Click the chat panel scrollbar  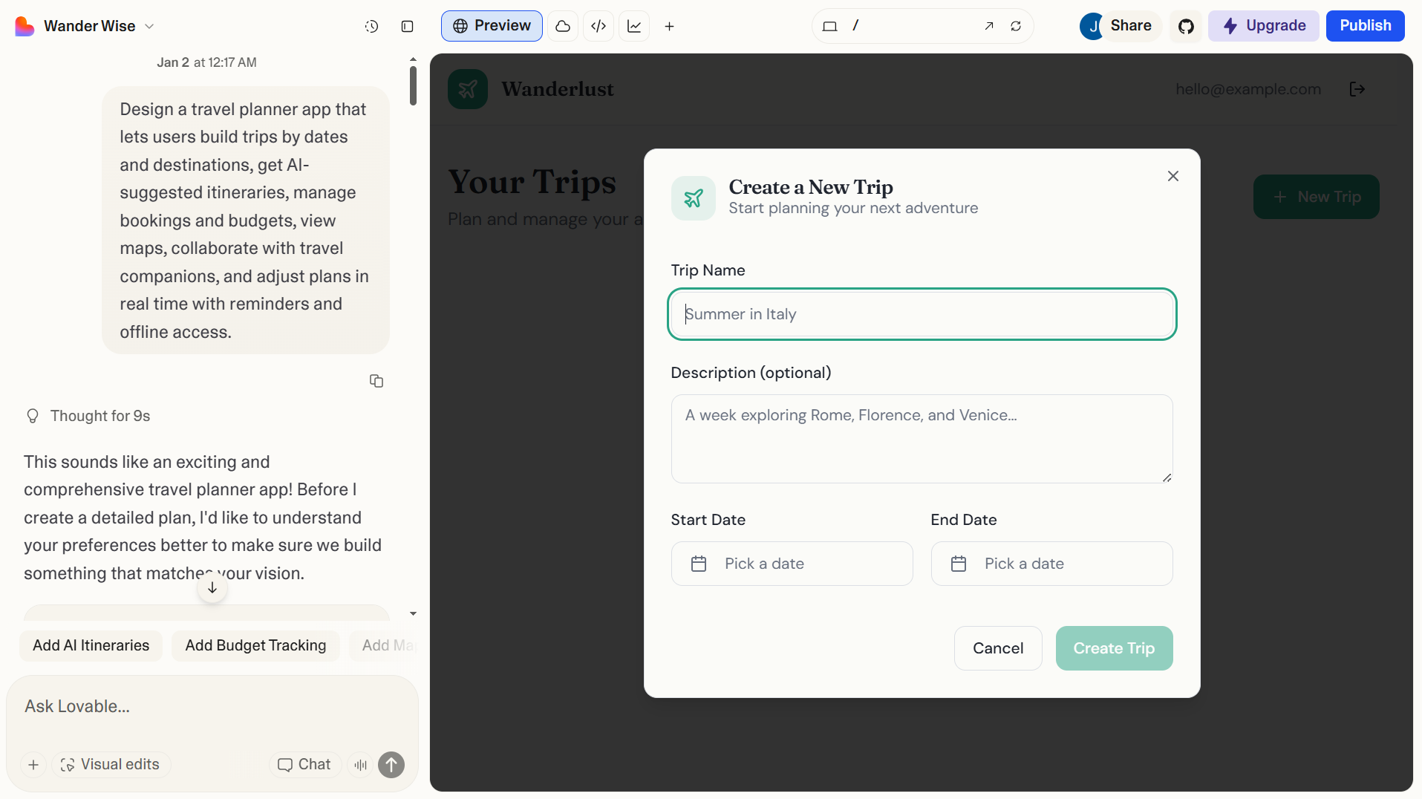(x=413, y=85)
